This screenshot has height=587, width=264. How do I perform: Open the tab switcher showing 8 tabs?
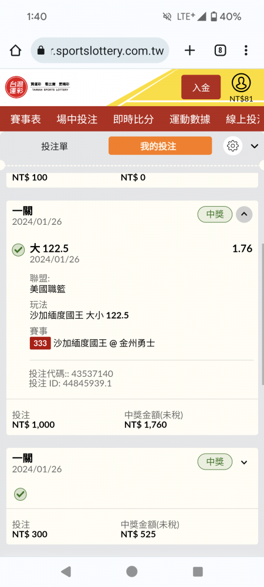click(220, 50)
